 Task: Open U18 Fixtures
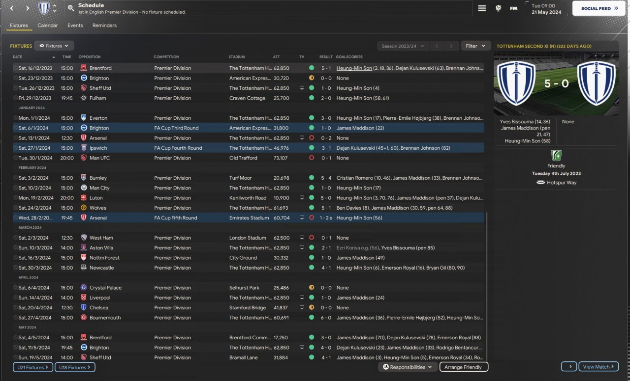75,367
